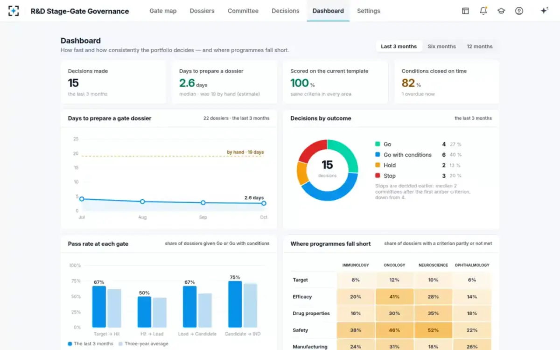Click the Target → Hit 67% bar
560x350 pixels.
[99, 307]
